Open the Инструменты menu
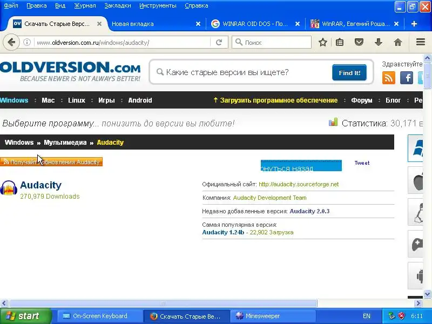 (158, 6)
